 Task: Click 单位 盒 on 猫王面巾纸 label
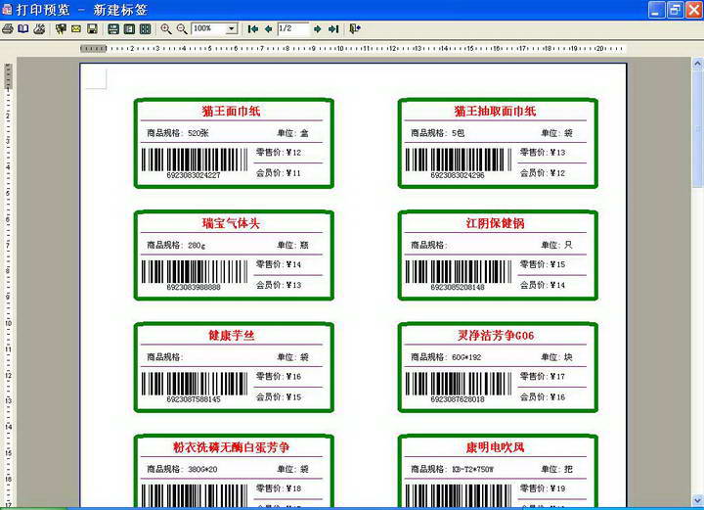coord(292,133)
